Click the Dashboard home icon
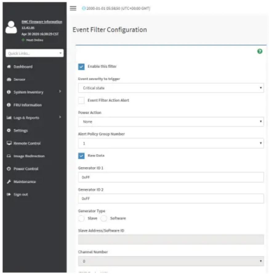 [9, 66]
